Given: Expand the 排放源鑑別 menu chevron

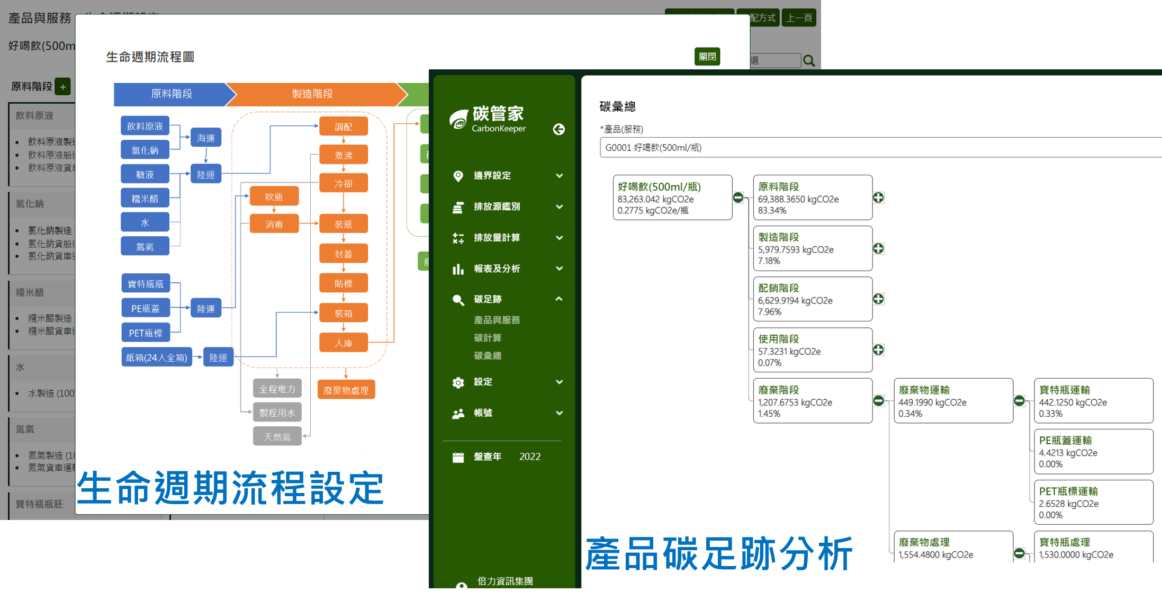Looking at the screenshot, I should click(559, 207).
